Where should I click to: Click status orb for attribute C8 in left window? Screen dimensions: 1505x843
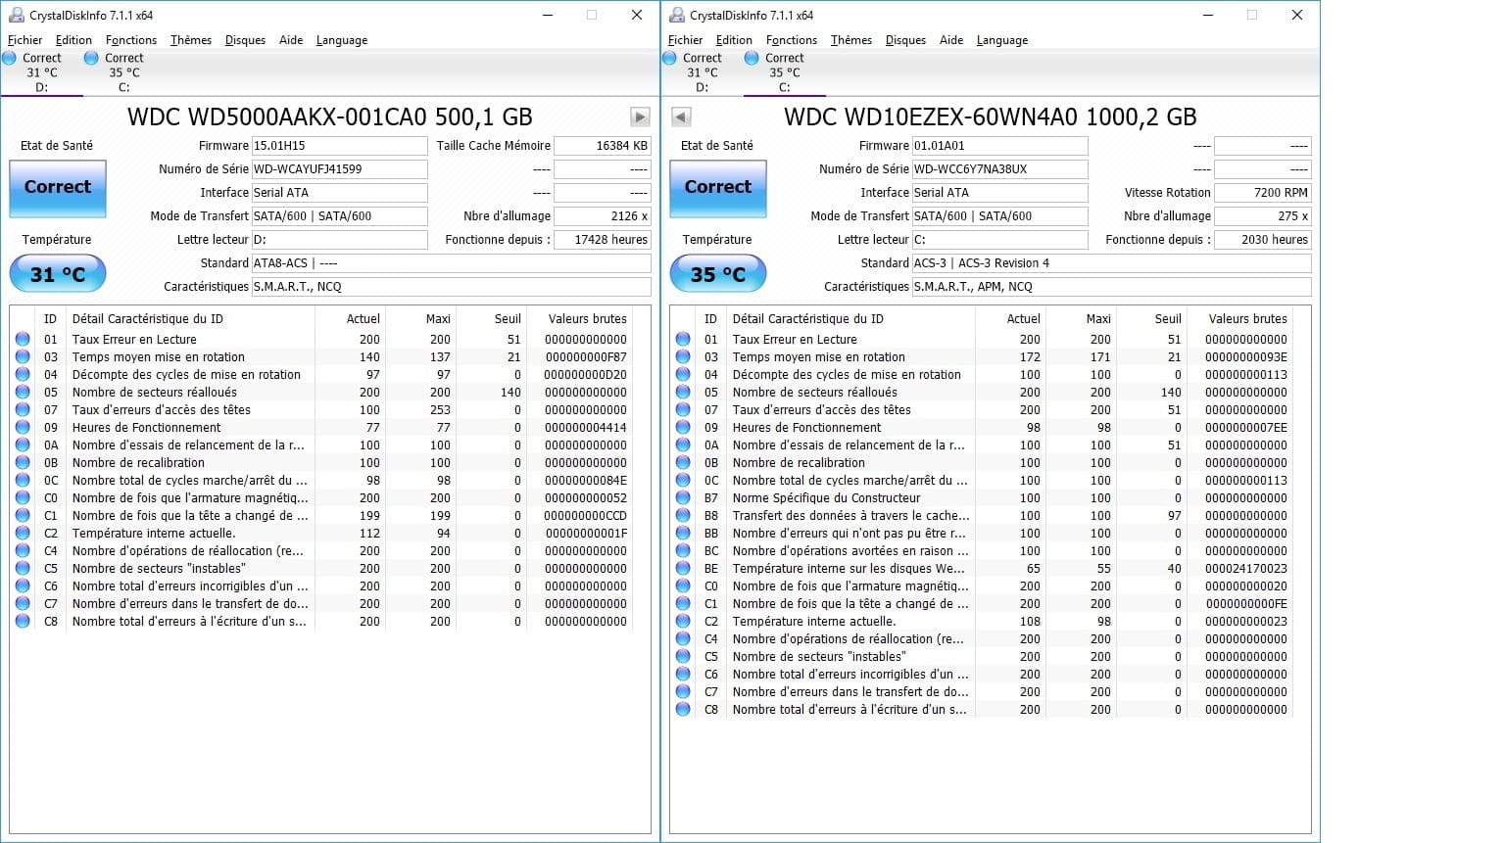click(x=23, y=621)
